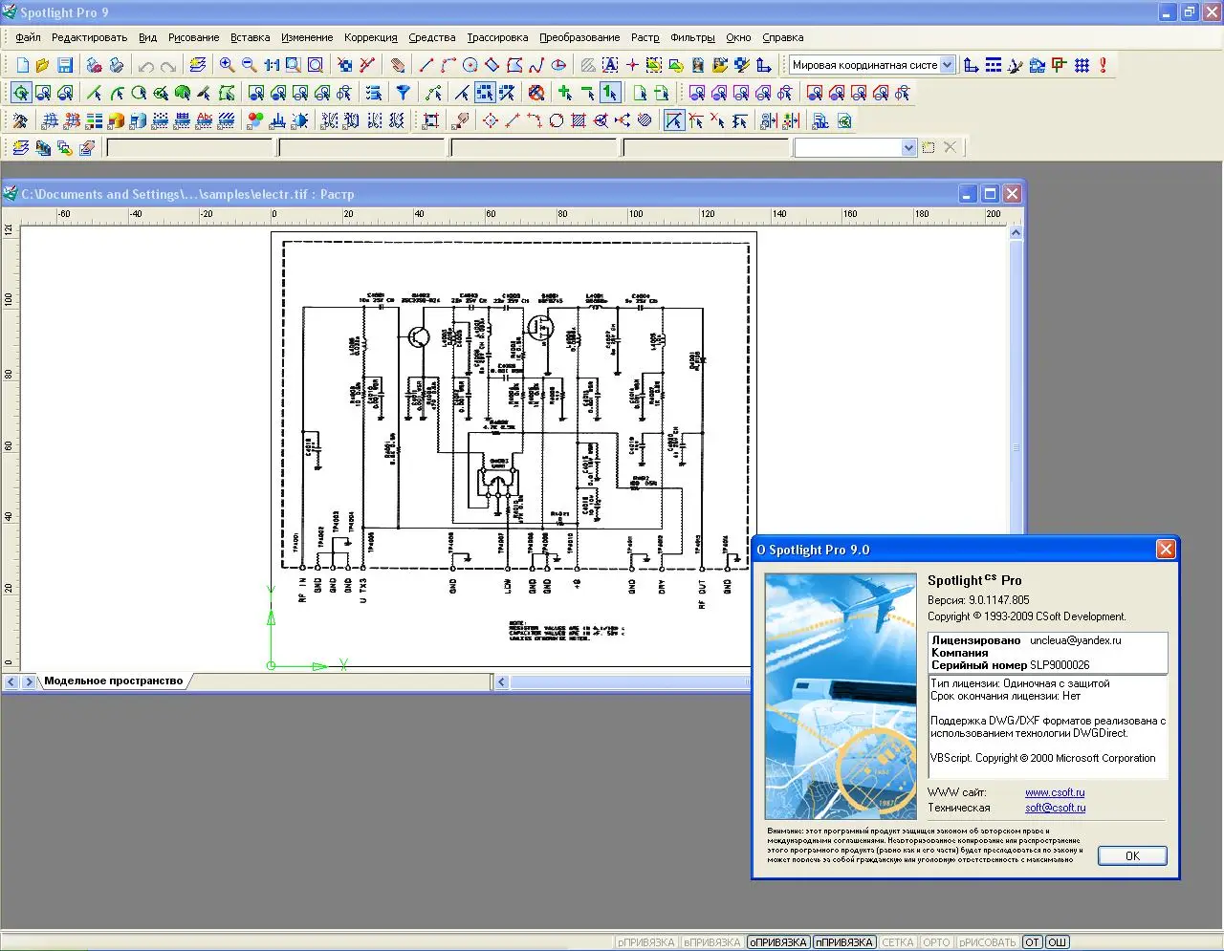Disable пПРИВЯЗКА snap mode
The width and height of the screenshot is (1224, 951).
(844, 942)
